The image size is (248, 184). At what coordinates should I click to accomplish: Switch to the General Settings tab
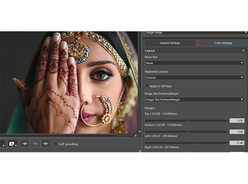pos(170,43)
